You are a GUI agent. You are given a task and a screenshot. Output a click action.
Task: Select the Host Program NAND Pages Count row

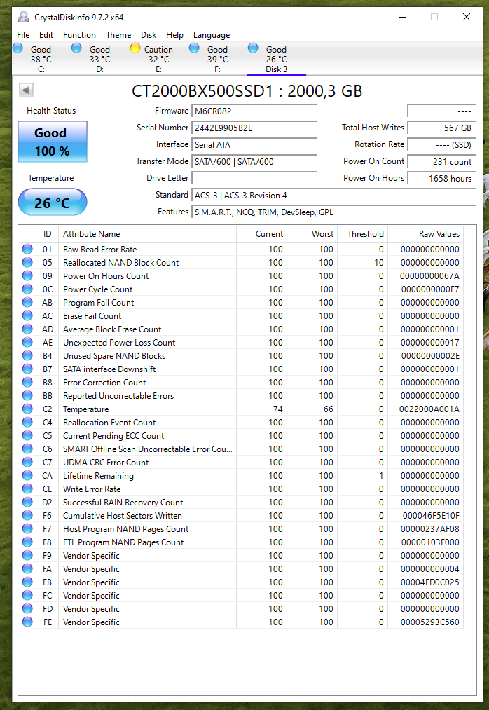[241, 529]
